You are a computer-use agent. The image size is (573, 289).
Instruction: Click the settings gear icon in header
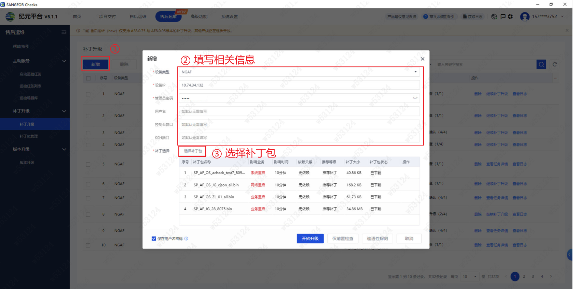(x=510, y=16)
